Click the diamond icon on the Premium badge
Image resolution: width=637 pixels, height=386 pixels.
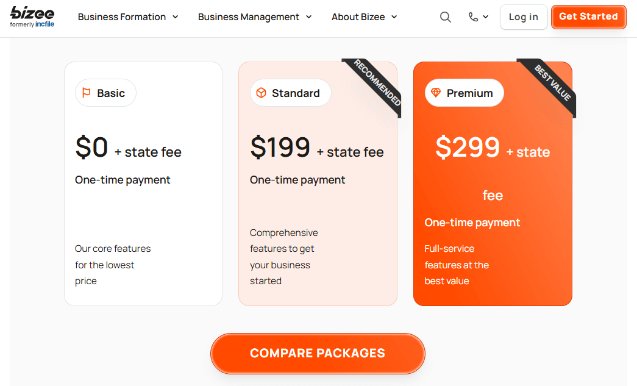[x=435, y=93]
